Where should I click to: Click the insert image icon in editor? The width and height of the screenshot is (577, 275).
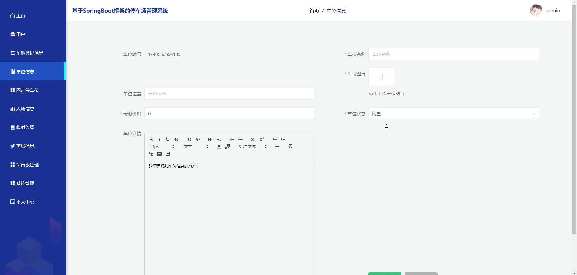coord(160,154)
